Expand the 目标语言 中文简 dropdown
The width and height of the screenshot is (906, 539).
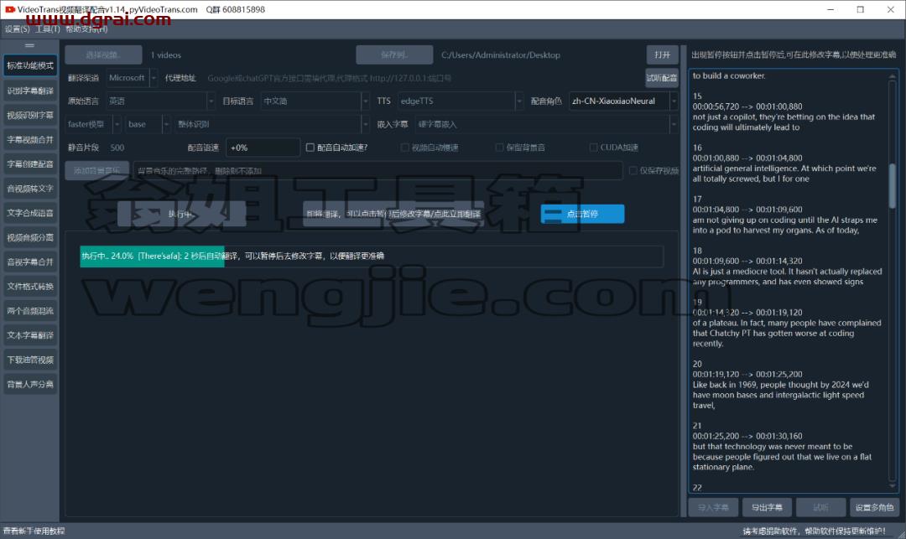[x=315, y=101]
